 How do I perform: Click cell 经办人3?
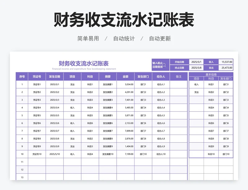click(x=161, y=100)
